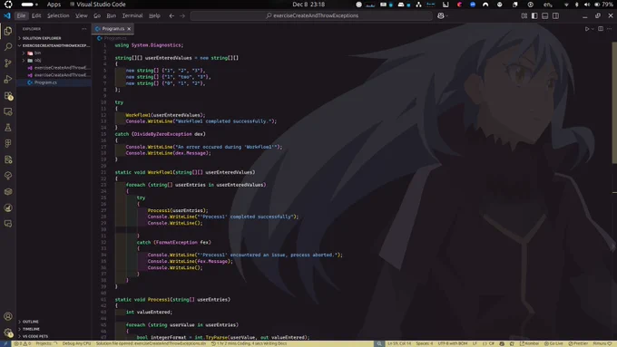
Task: Open the Selection menu
Action: (x=58, y=15)
